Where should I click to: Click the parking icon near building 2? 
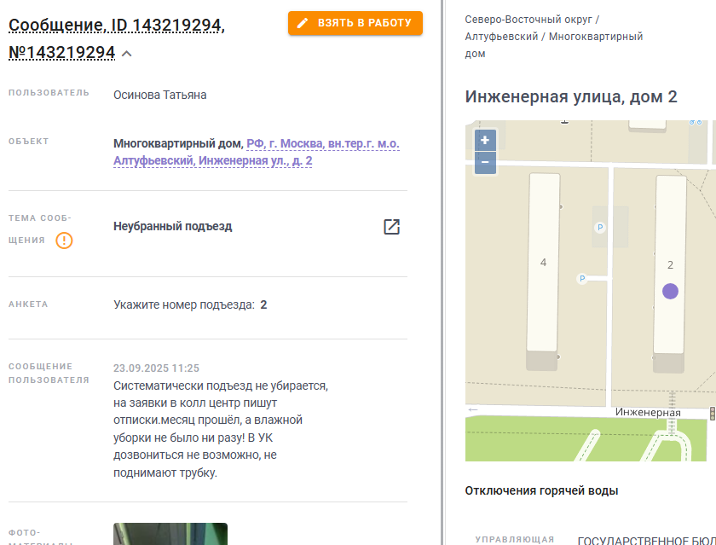pos(600,227)
